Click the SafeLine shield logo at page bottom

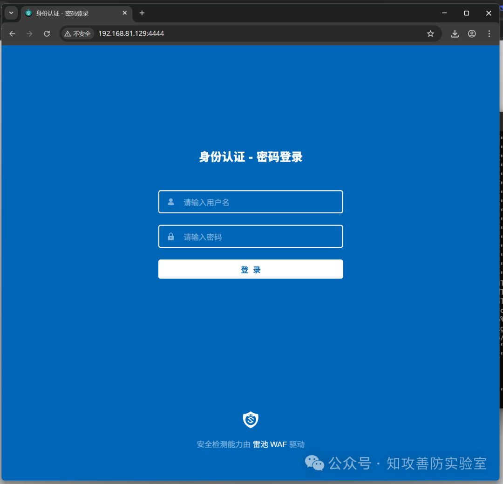[251, 420]
